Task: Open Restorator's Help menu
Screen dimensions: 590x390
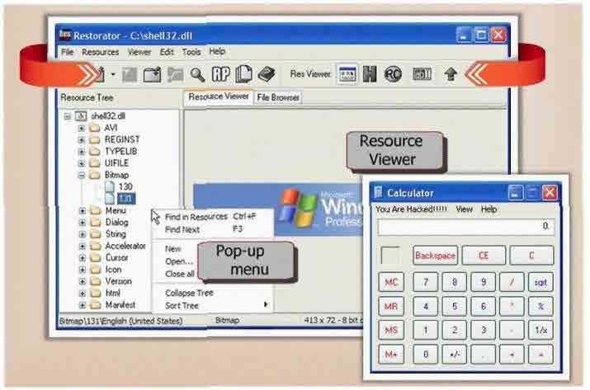Action: point(217,51)
